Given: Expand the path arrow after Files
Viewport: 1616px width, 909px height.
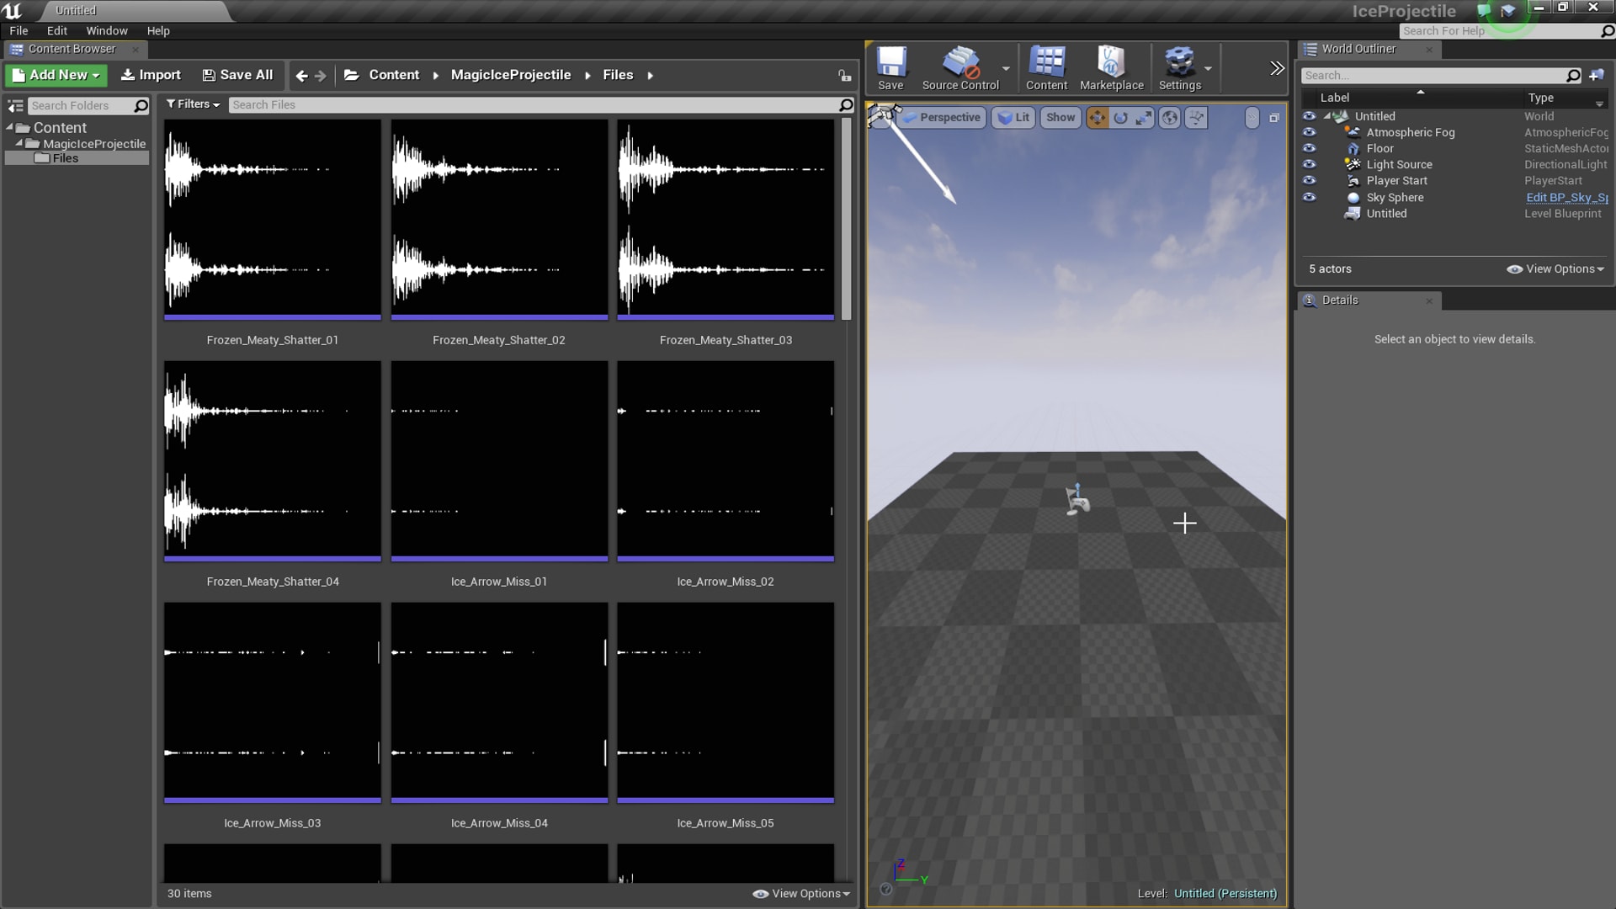Looking at the screenshot, I should tap(650, 76).
